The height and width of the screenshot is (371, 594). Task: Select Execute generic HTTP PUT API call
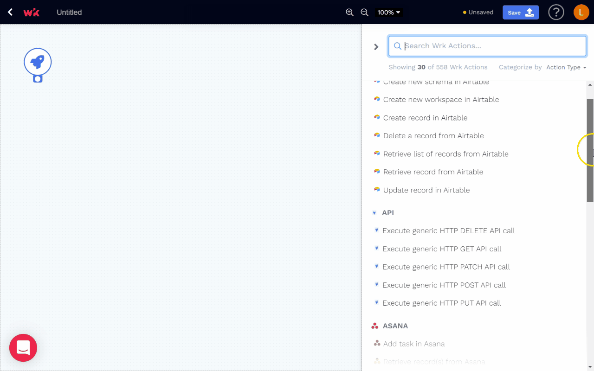(x=442, y=303)
